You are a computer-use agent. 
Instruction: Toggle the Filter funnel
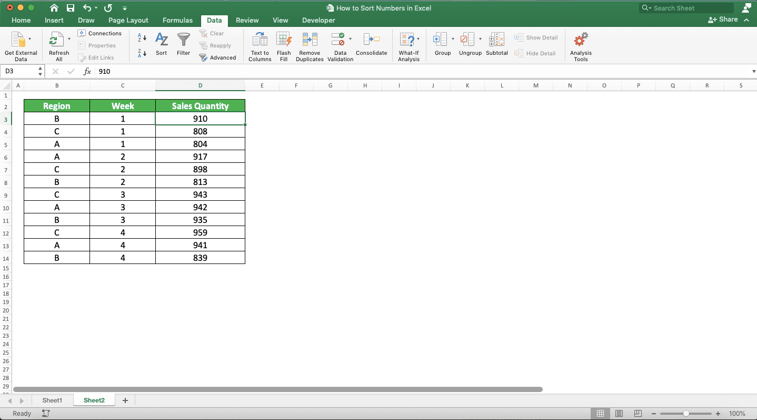184,44
